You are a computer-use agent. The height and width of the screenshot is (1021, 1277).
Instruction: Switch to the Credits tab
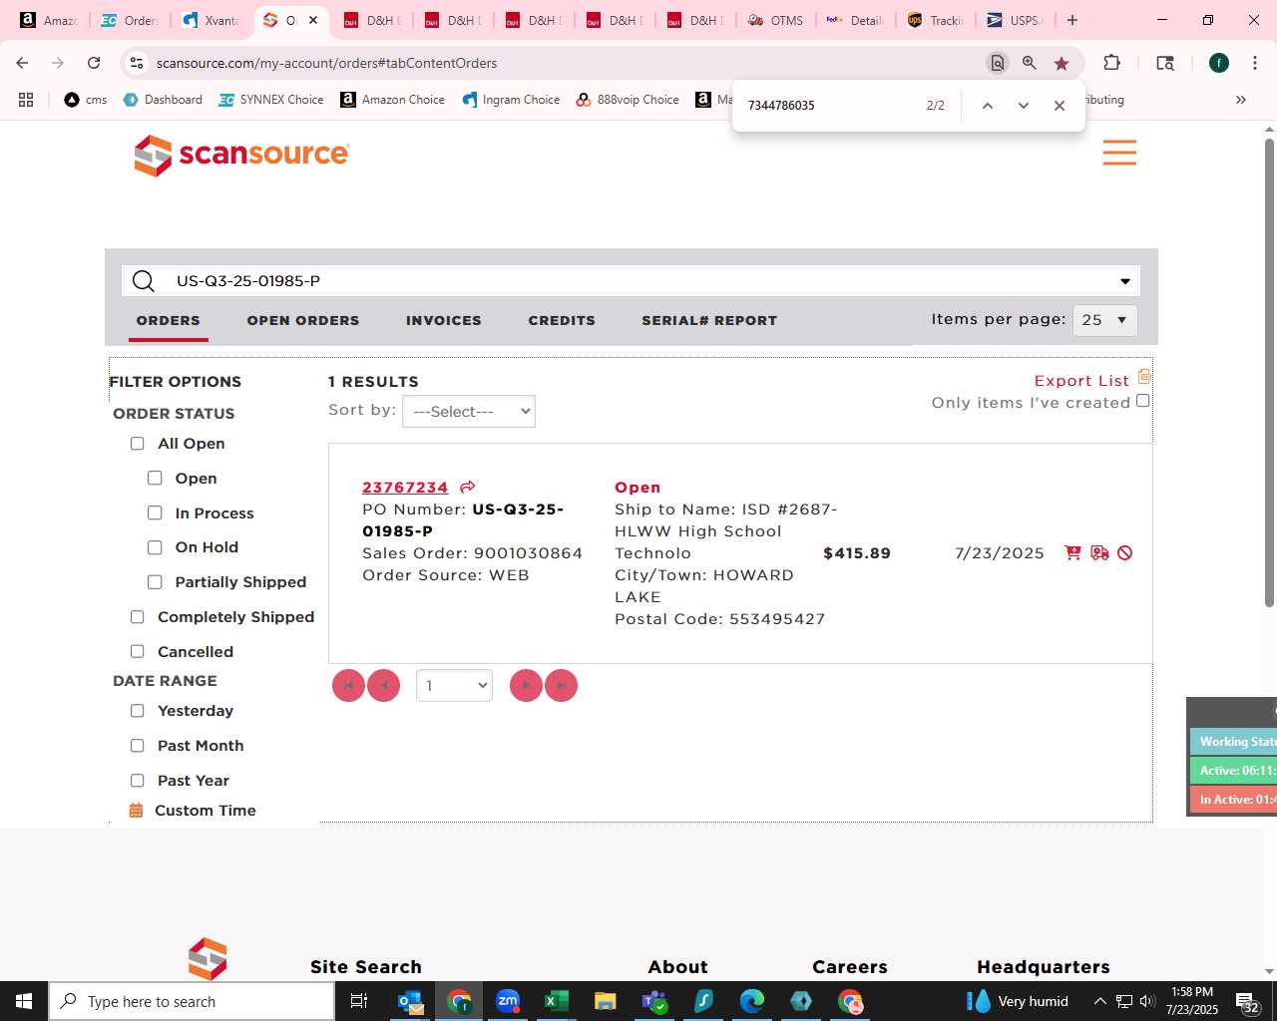pos(562,320)
